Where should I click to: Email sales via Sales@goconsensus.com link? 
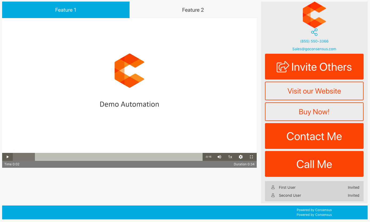tap(314, 49)
